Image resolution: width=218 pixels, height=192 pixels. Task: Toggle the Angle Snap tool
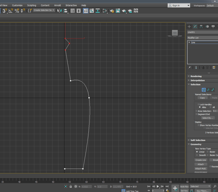[11, 11]
